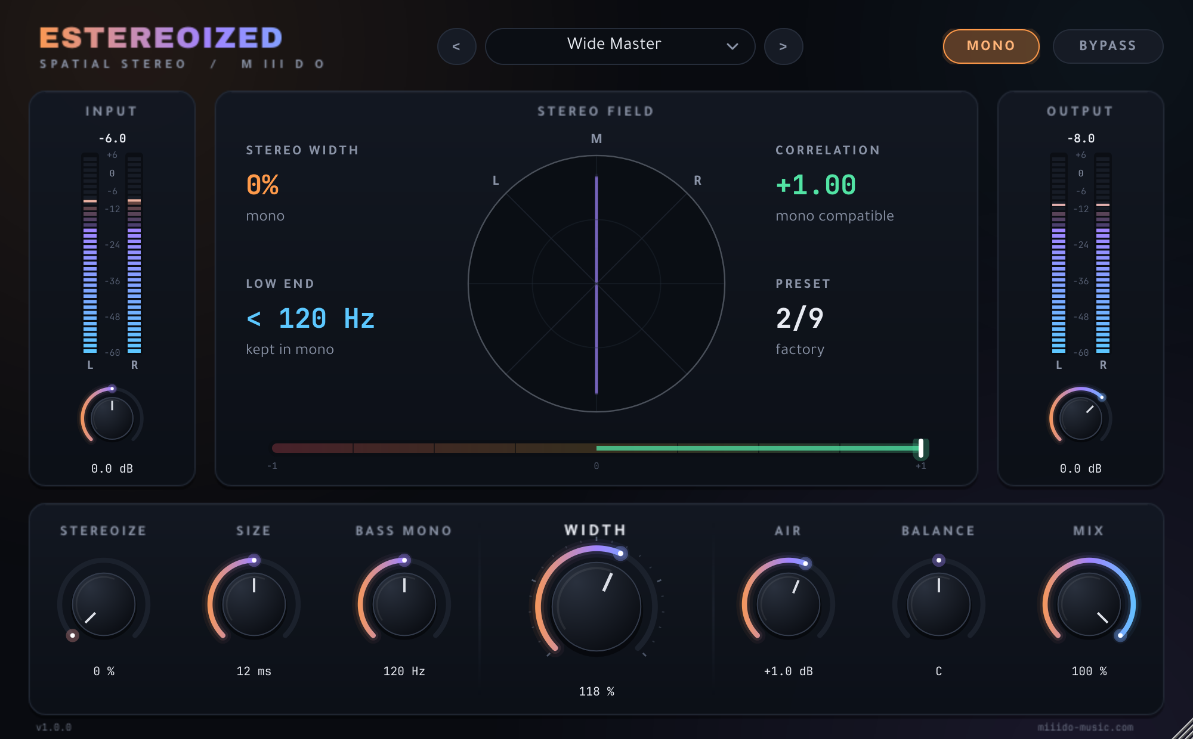The width and height of the screenshot is (1193, 739).
Task: Open the Wide Master preset dropdown
Action: 620,46
